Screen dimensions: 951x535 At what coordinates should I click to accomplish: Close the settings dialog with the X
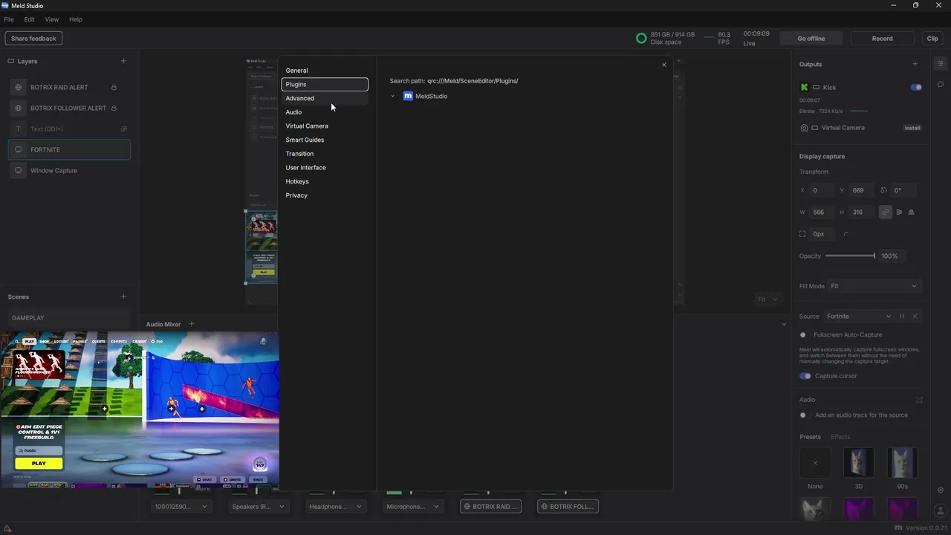(x=664, y=65)
